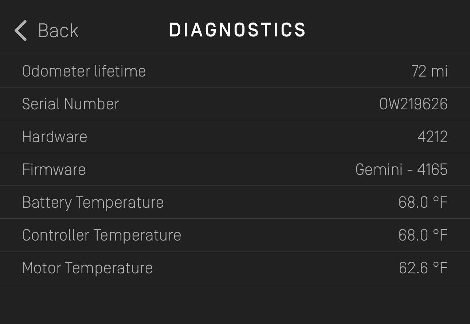Image resolution: width=470 pixels, height=324 pixels.
Task: Tap the controller temperature reading value
Action: 423,235
